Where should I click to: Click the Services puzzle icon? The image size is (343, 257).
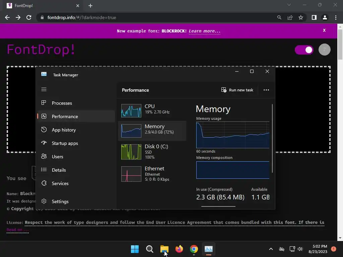[44, 183]
